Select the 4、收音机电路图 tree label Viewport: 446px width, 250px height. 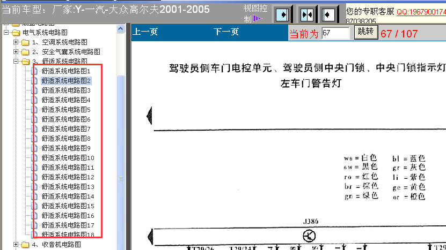coord(56,244)
